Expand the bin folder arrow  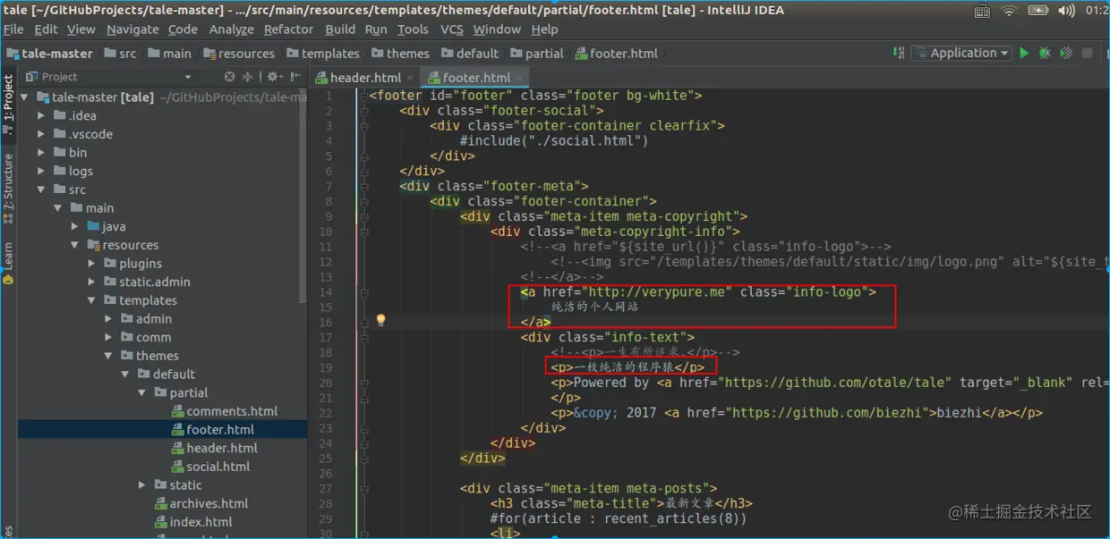41,153
